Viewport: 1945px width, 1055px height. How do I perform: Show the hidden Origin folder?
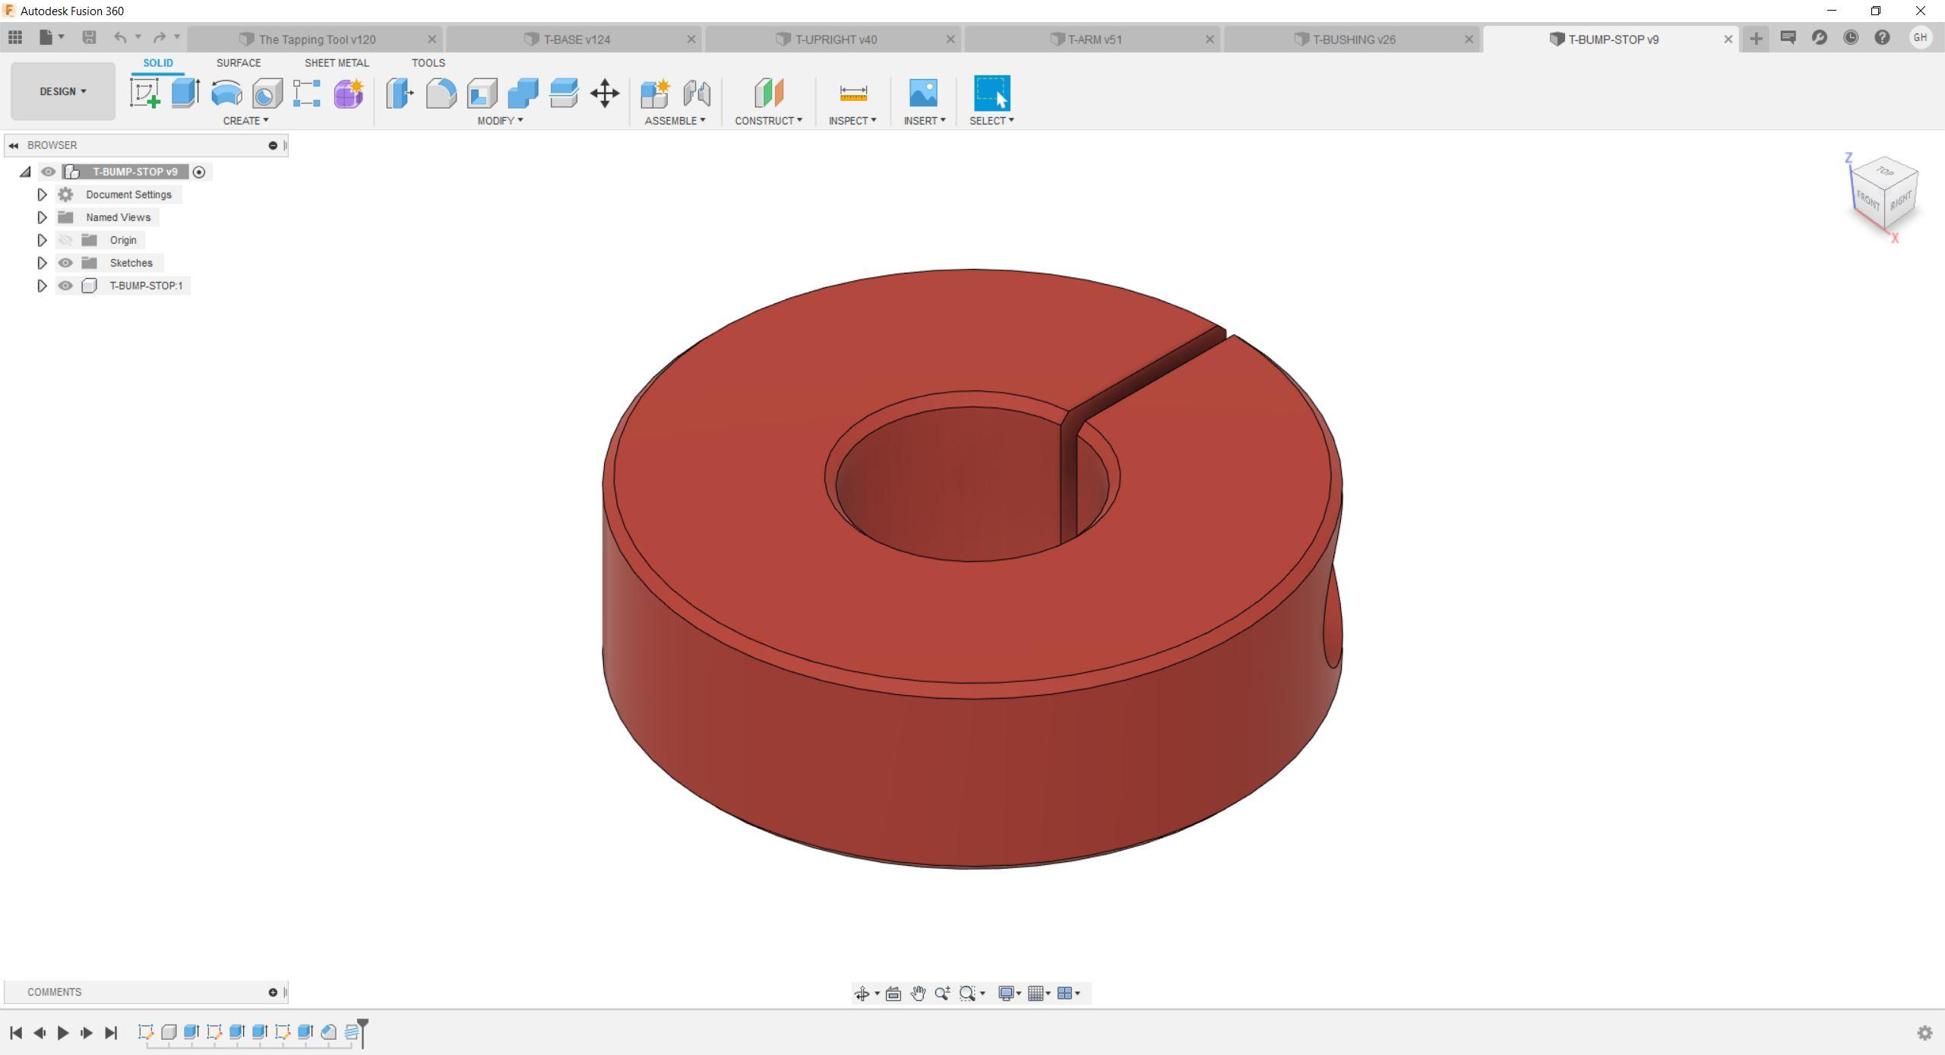(x=66, y=240)
